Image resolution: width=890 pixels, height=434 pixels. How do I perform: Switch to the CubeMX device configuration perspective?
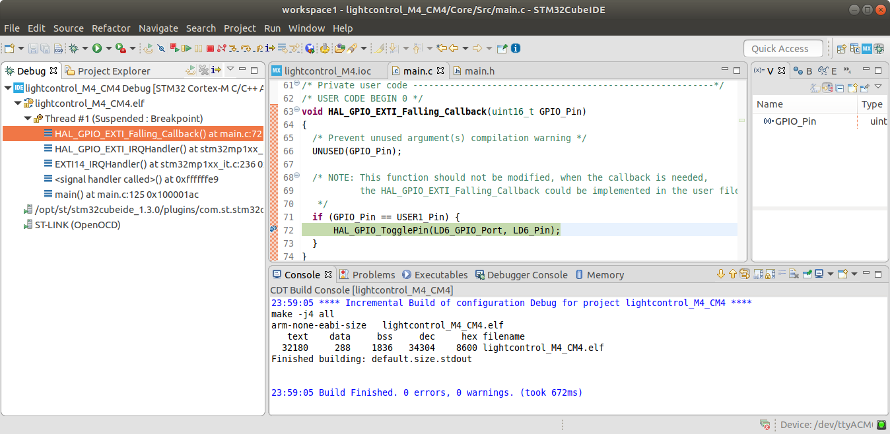click(867, 48)
